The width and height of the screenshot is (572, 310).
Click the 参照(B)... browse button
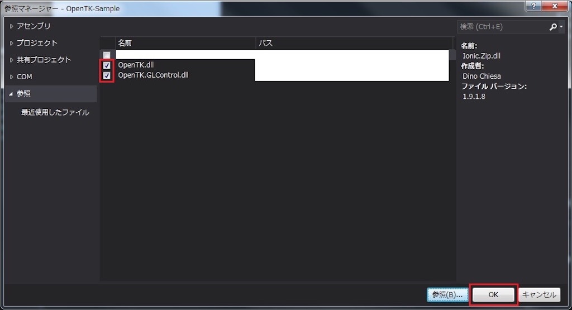point(447,295)
